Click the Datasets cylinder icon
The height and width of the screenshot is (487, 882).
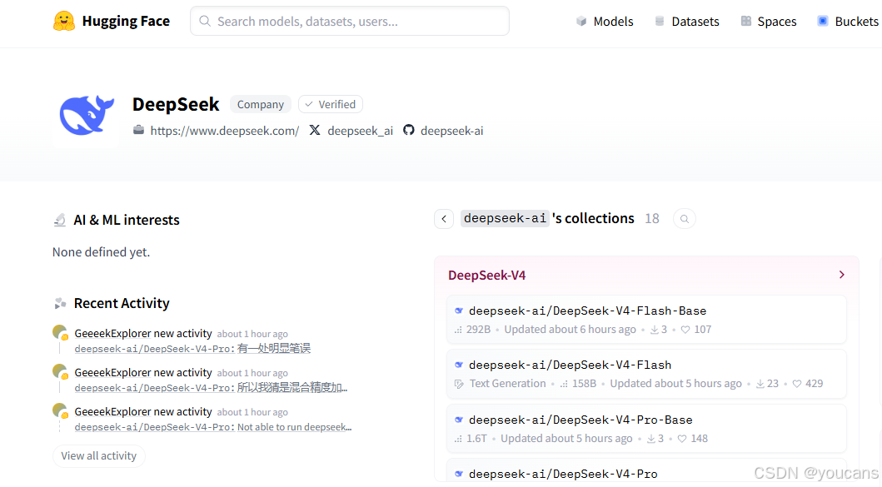pyautogui.click(x=660, y=22)
